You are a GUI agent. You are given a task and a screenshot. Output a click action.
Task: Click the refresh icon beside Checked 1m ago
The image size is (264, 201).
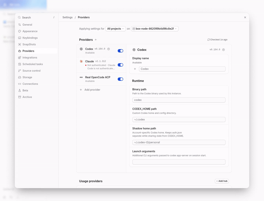click(x=209, y=40)
